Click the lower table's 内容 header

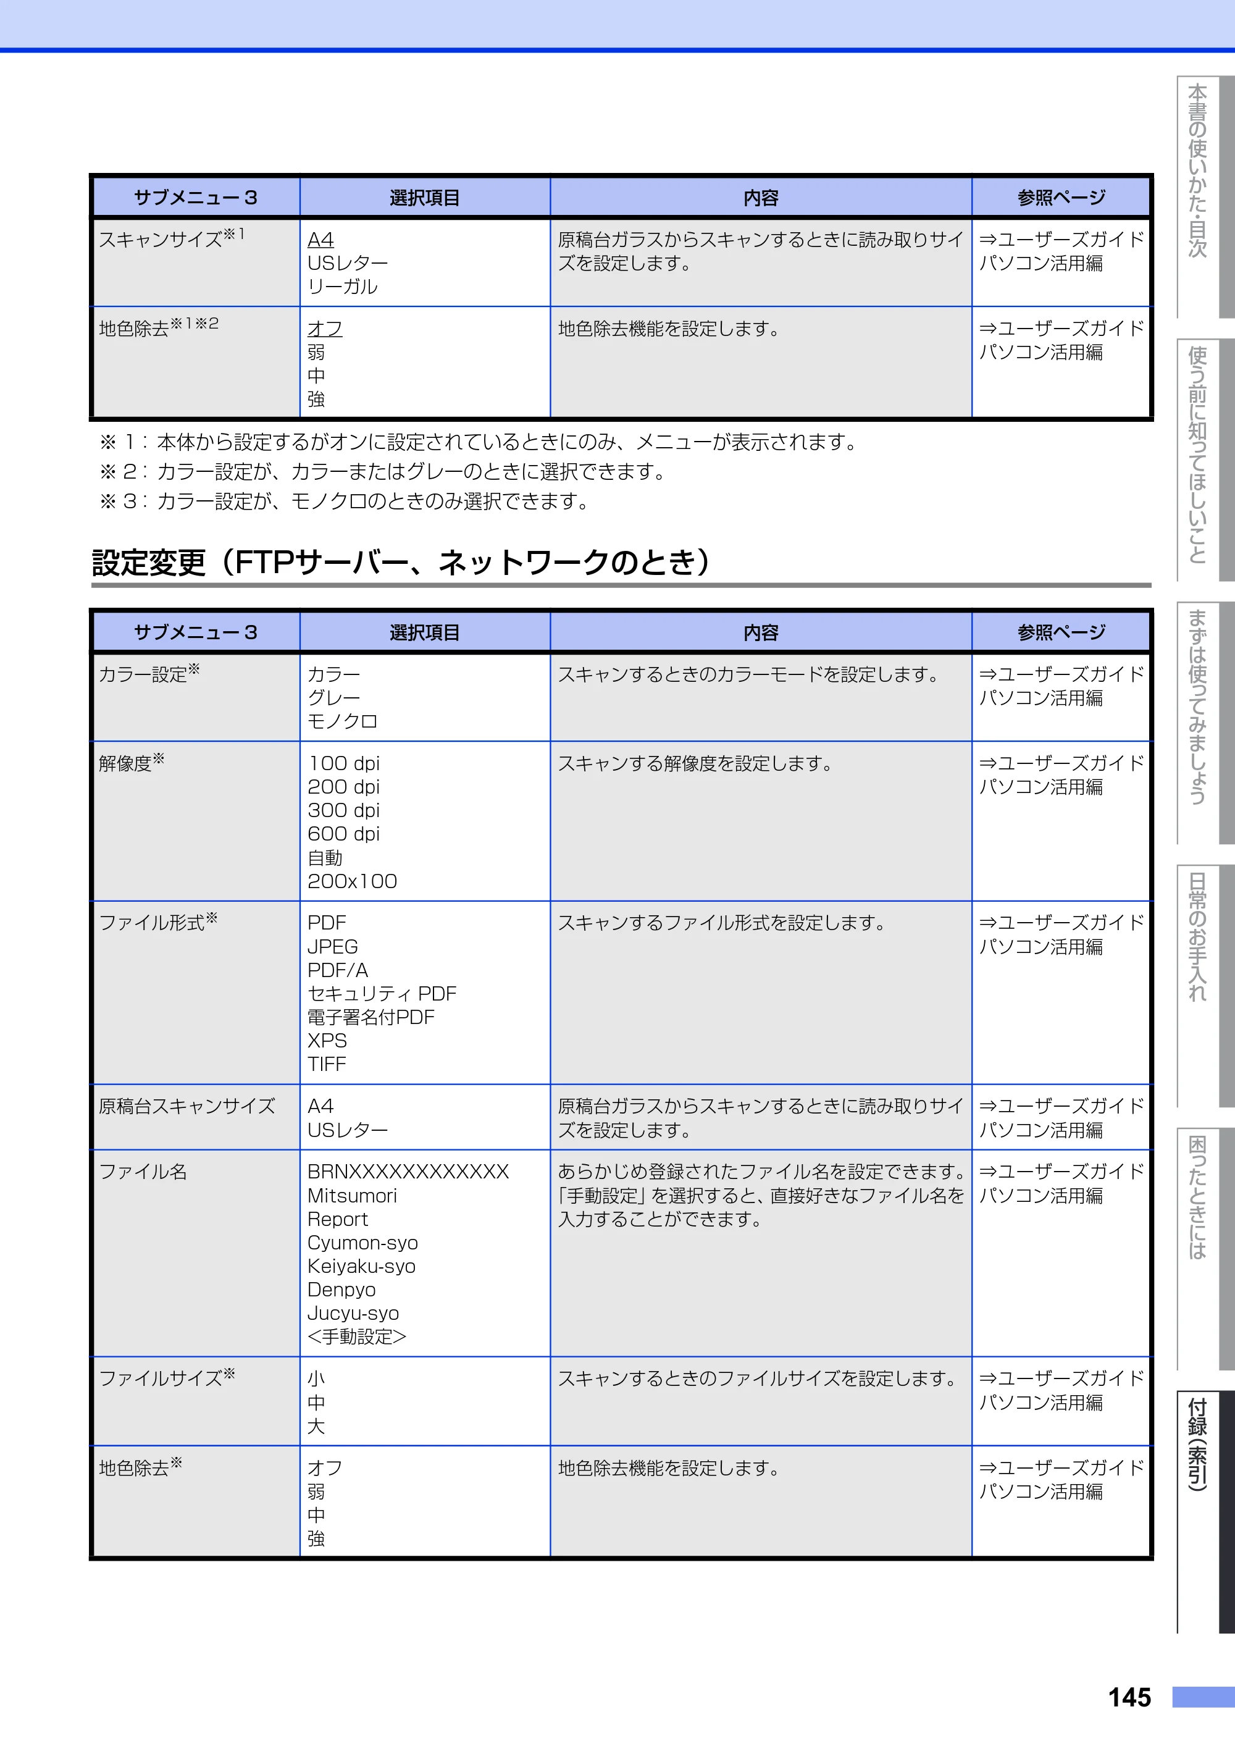(x=761, y=632)
